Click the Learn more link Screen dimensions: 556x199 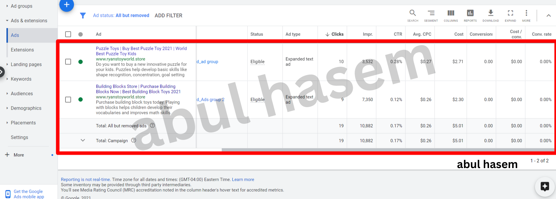click(x=243, y=179)
